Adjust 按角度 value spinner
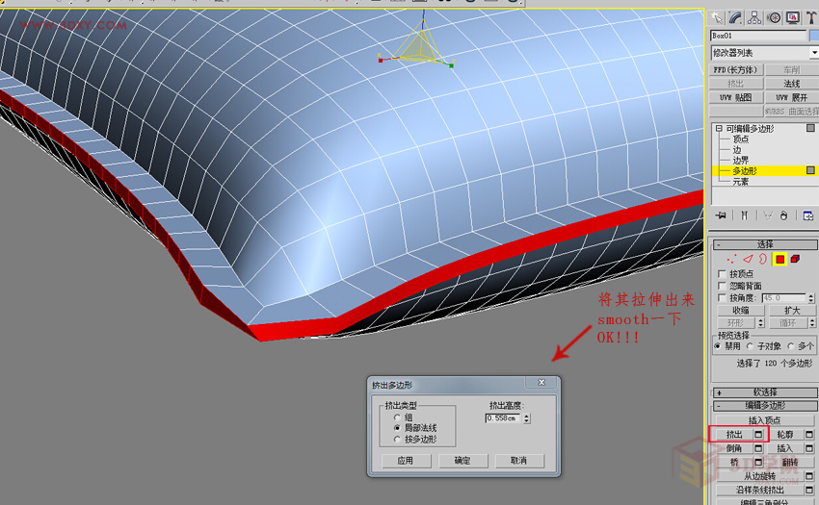819x505 pixels. click(810, 298)
